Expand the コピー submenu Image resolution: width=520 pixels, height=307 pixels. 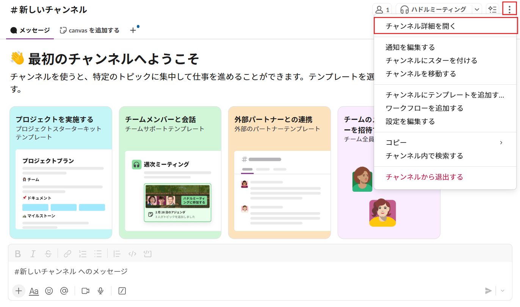point(445,143)
